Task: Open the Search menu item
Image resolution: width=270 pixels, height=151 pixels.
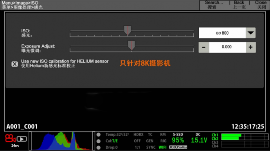Action: [x=214, y=5]
